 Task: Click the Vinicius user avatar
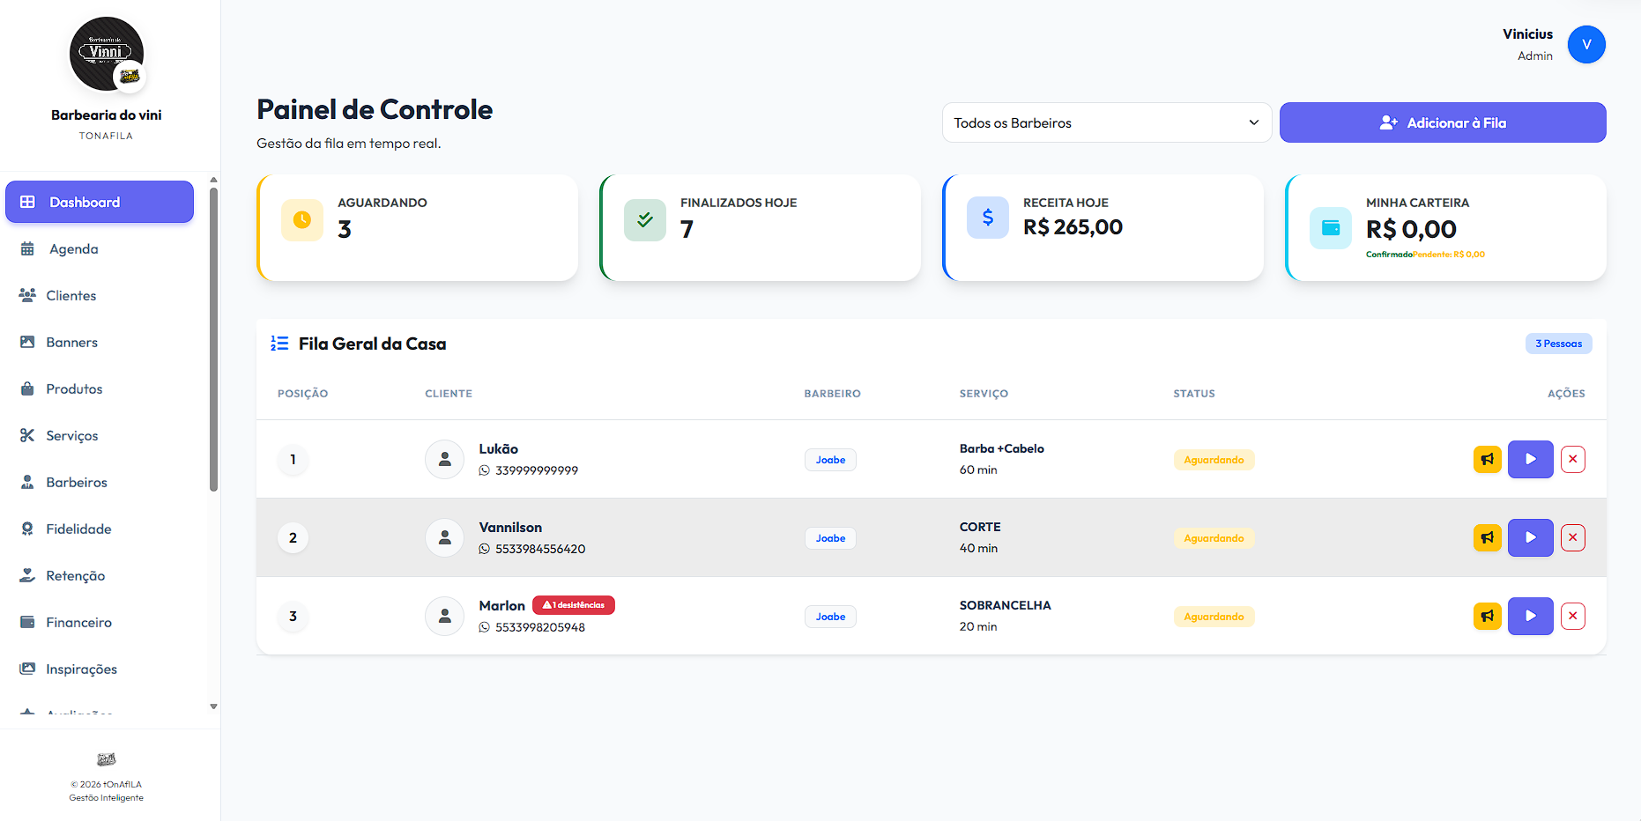(x=1585, y=45)
